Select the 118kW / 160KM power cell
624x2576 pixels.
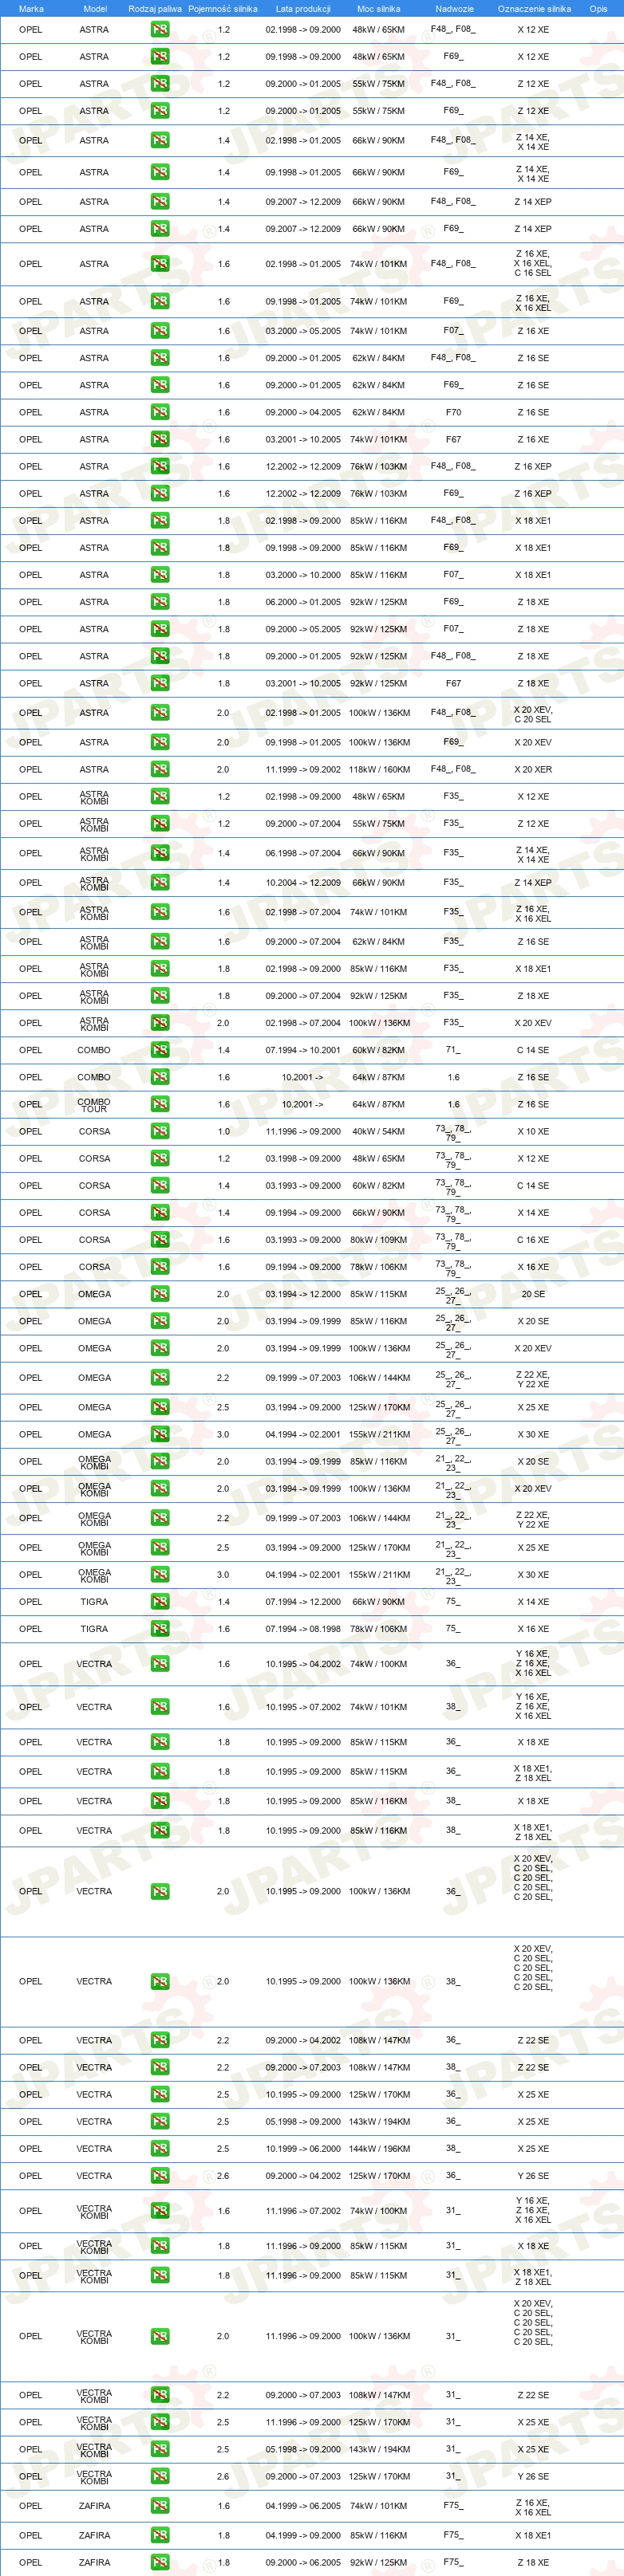point(378,769)
